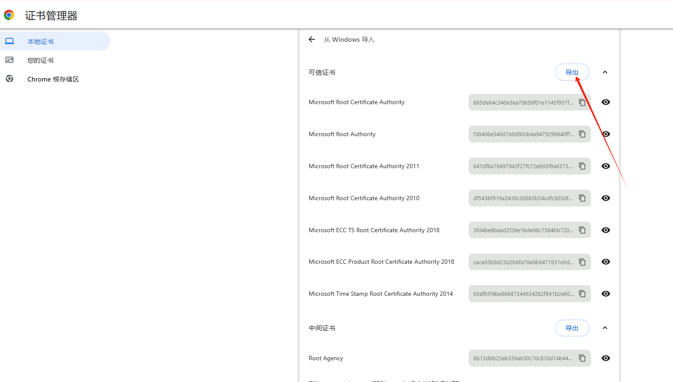View Root Agency certificate details
The width and height of the screenshot is (673, 382).
(606, 358)
